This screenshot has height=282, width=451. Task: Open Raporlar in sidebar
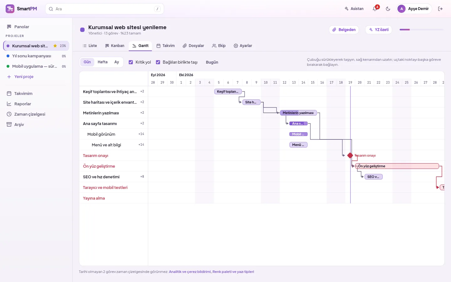36,104
